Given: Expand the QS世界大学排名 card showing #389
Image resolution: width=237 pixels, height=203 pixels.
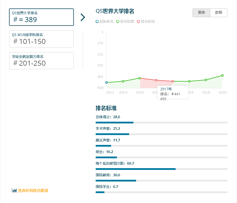Looking at the screenshot, I should 41,17.
